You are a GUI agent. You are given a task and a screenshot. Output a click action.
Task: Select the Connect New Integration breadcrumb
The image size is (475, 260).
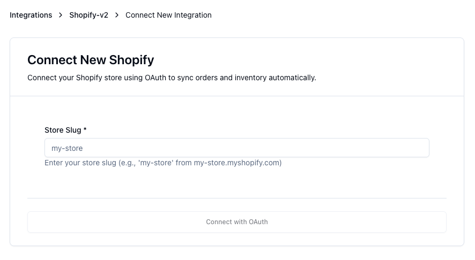tap(168, 15)
